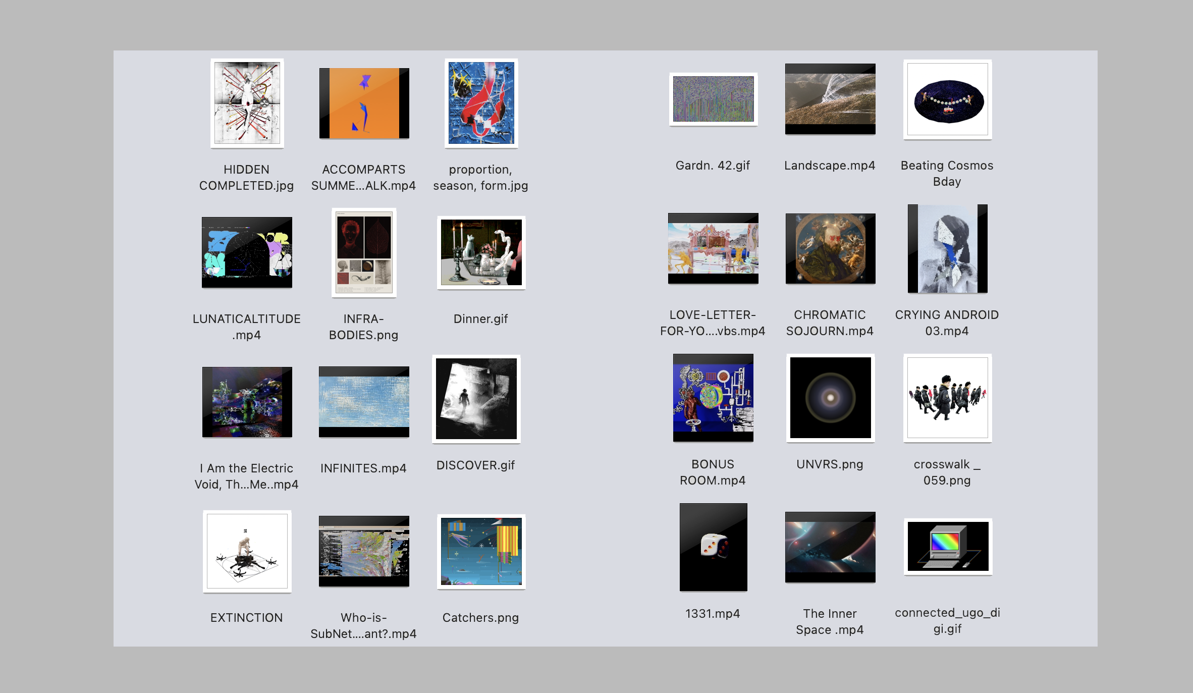The height and width of the screenshot is (693, 1193).
Task: Click the LOVE-LETTER-FOR-YO....vbs.mp4 file name
Action: click(x=713, y=323)
